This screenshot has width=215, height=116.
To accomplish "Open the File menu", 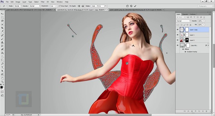I will pos(7,2).
